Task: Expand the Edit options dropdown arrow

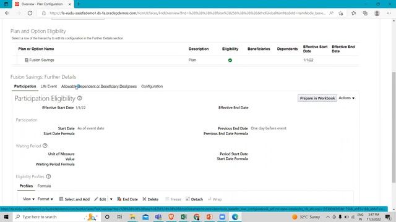Action: (111, 199)
